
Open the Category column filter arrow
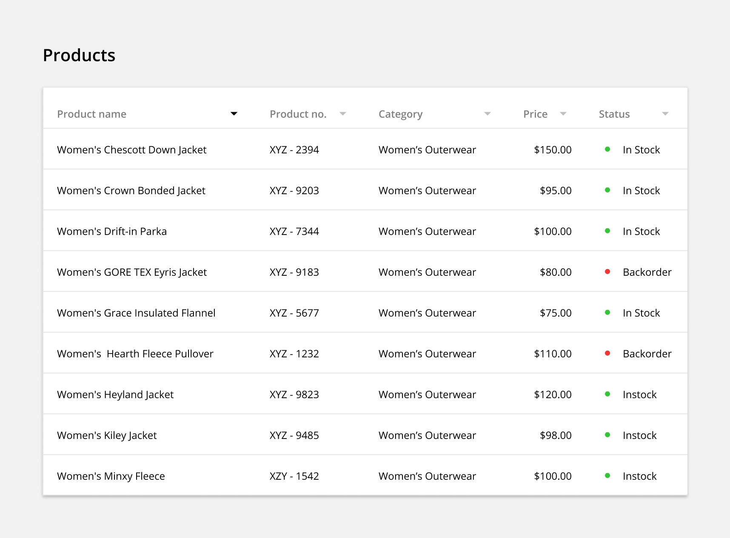[x=488, y=113]
